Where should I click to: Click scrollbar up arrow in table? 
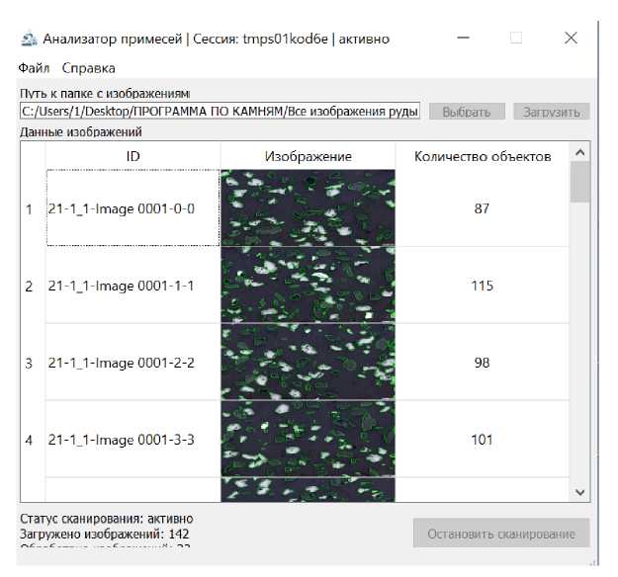pyautogui.click(x=580, y=152)
